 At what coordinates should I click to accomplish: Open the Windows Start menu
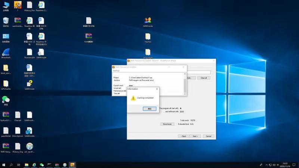(4, 165)
